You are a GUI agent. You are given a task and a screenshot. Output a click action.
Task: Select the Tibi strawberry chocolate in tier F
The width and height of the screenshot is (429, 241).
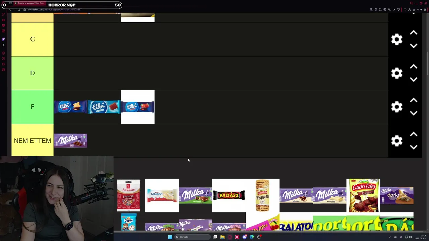(x=137, y=107)
